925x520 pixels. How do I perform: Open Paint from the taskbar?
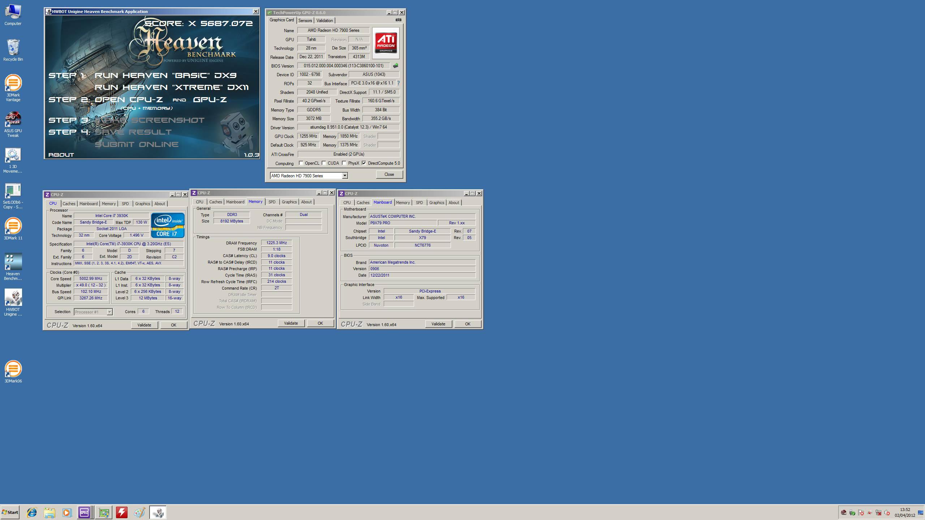[139, 512]
